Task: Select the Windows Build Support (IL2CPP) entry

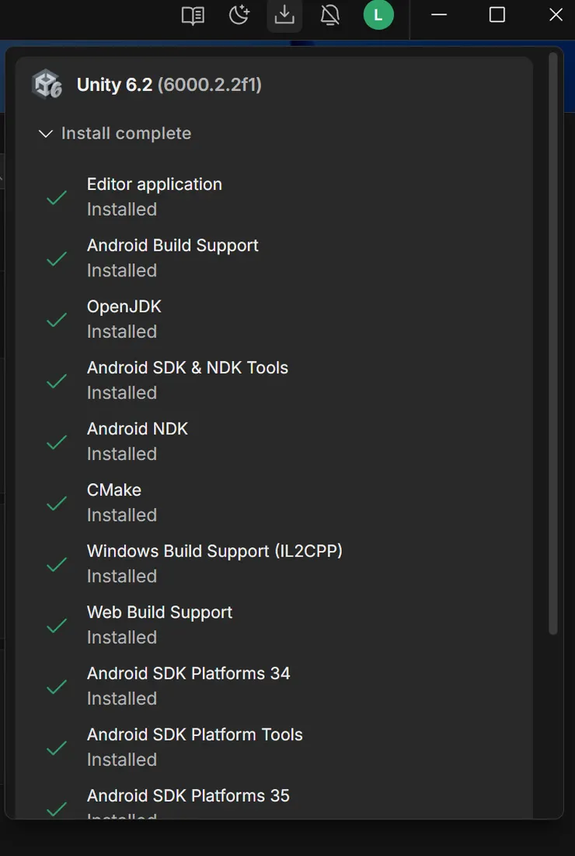Action: 214,552
